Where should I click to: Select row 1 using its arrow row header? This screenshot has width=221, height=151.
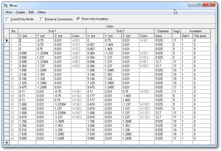pos(7,40)
